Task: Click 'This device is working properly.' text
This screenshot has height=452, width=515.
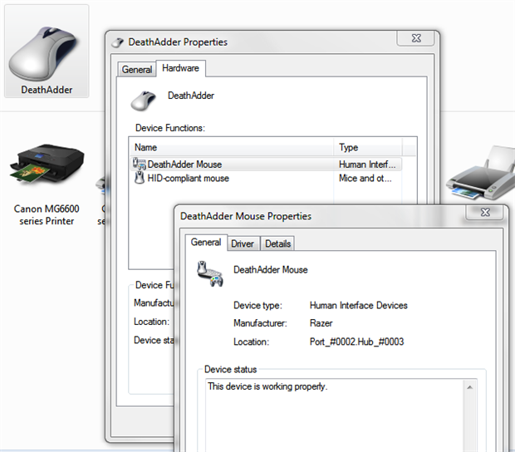Action: [267, 386]
